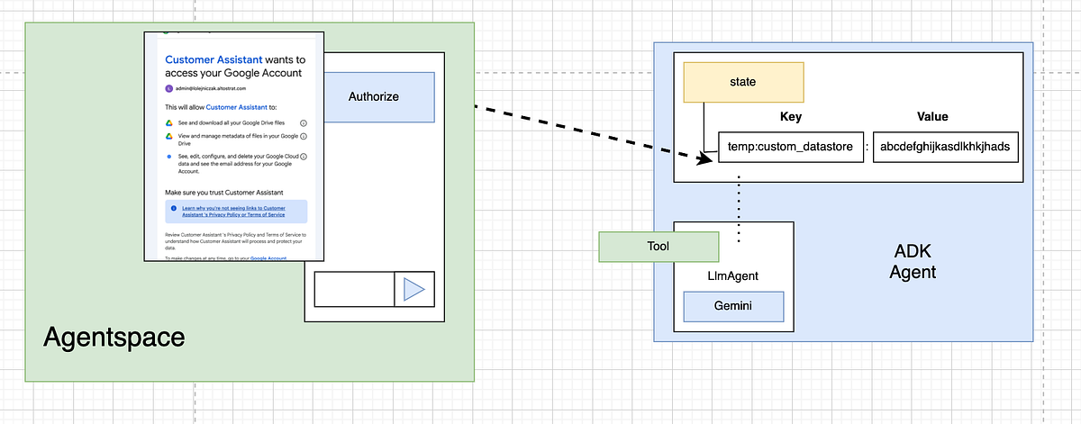Click the 'Google Account' link at dialog bottom

click(268, 258)
